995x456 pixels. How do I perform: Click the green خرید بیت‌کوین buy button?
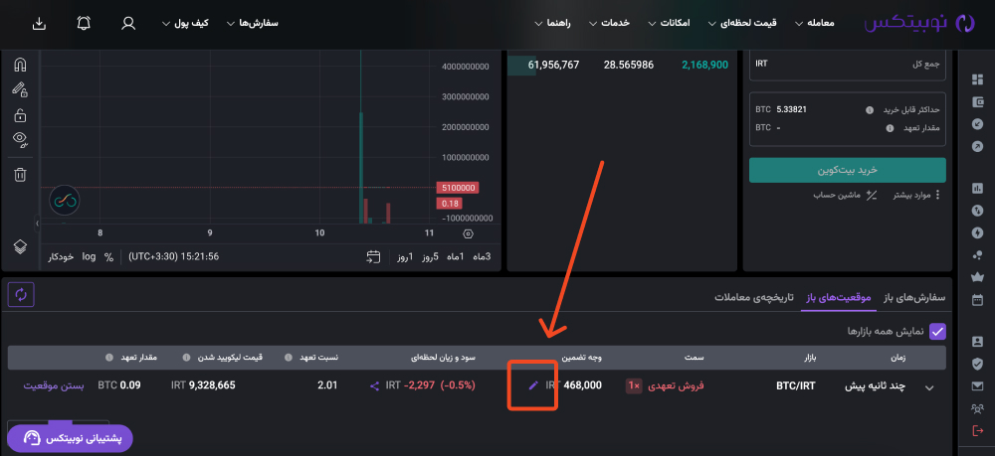[x=847, y=170]
